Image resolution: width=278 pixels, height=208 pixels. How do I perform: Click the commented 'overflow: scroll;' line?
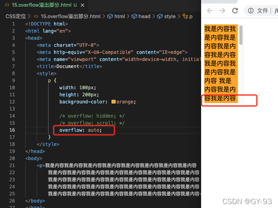(92, 123)
